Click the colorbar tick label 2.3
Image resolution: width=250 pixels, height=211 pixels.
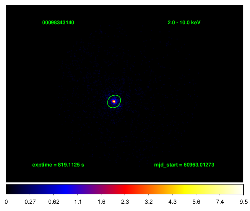pos(125,201)
